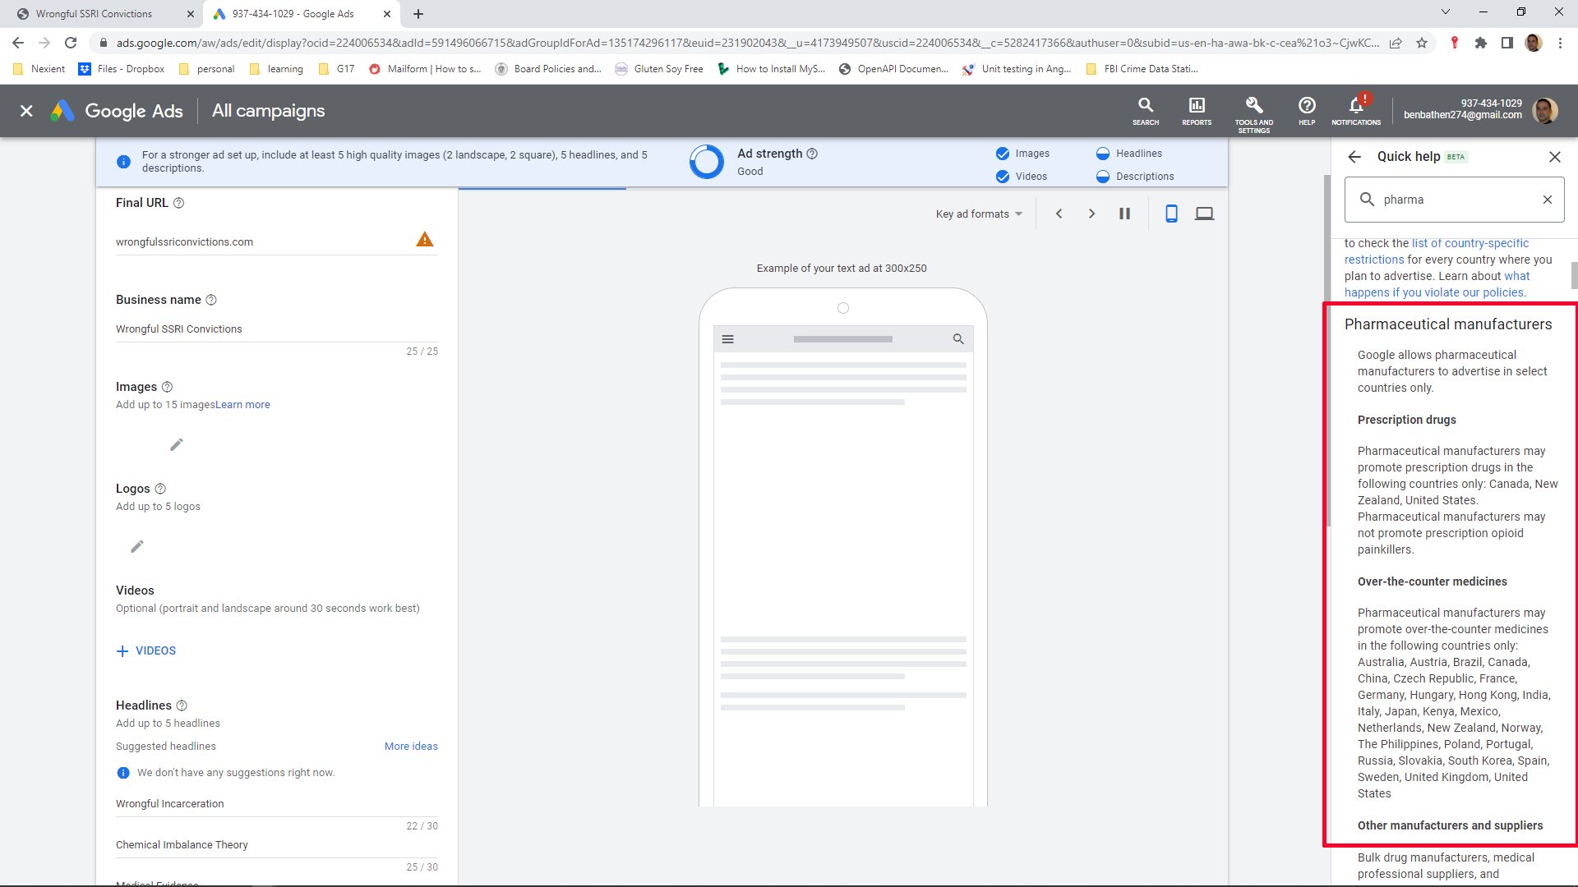Pause the ad preview rotation
1578x887 pixels.
click(1124, 214)
